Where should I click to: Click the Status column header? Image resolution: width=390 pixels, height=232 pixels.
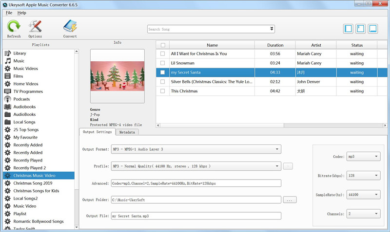tap(357, 45)
